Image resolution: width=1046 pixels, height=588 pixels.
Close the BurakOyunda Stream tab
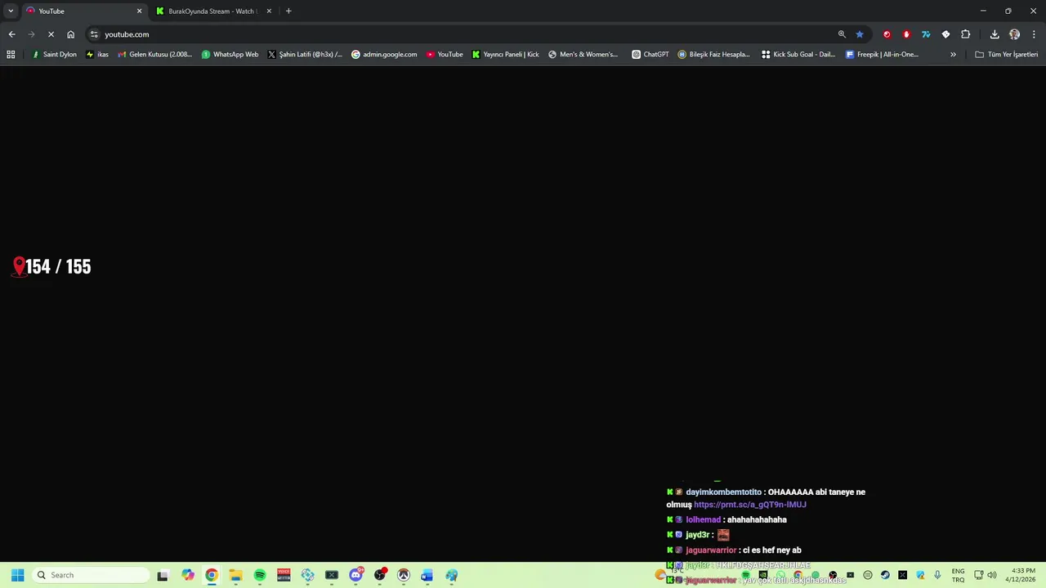pos(269,11)
